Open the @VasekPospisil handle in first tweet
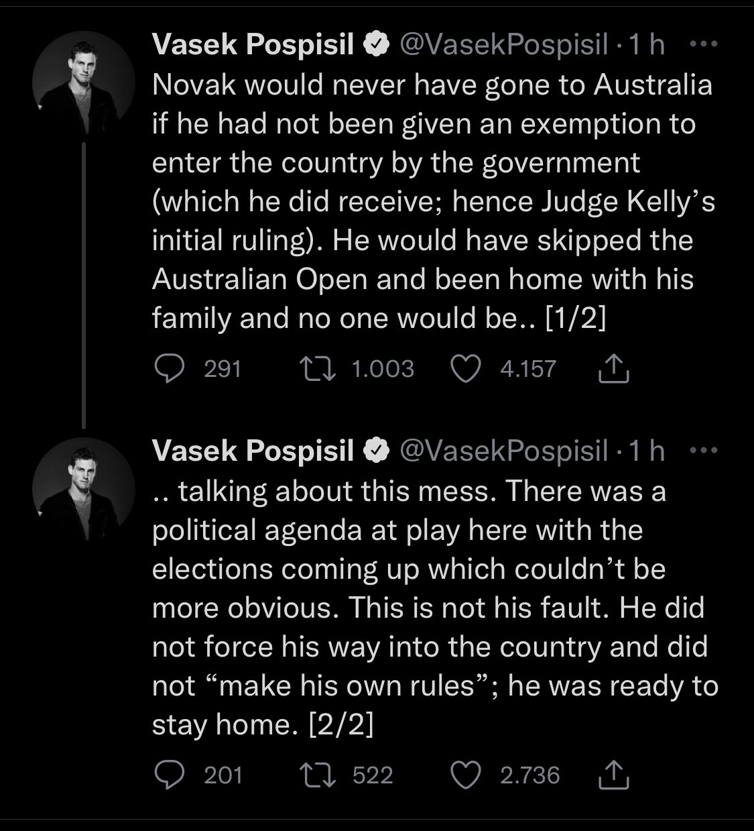 (x=504, y=45)
